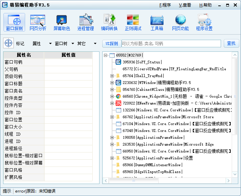The height and width of the screenshot is (196, 241).
Task: Expand the 65764 Shell_TrayWnd node
Action: point(112,76)
